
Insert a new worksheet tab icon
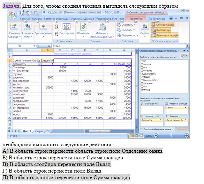coord(48,131)
